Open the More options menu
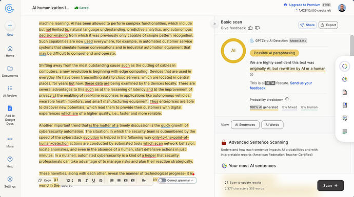This screenshot has width=354, height=197. click(x=10, y=142)
